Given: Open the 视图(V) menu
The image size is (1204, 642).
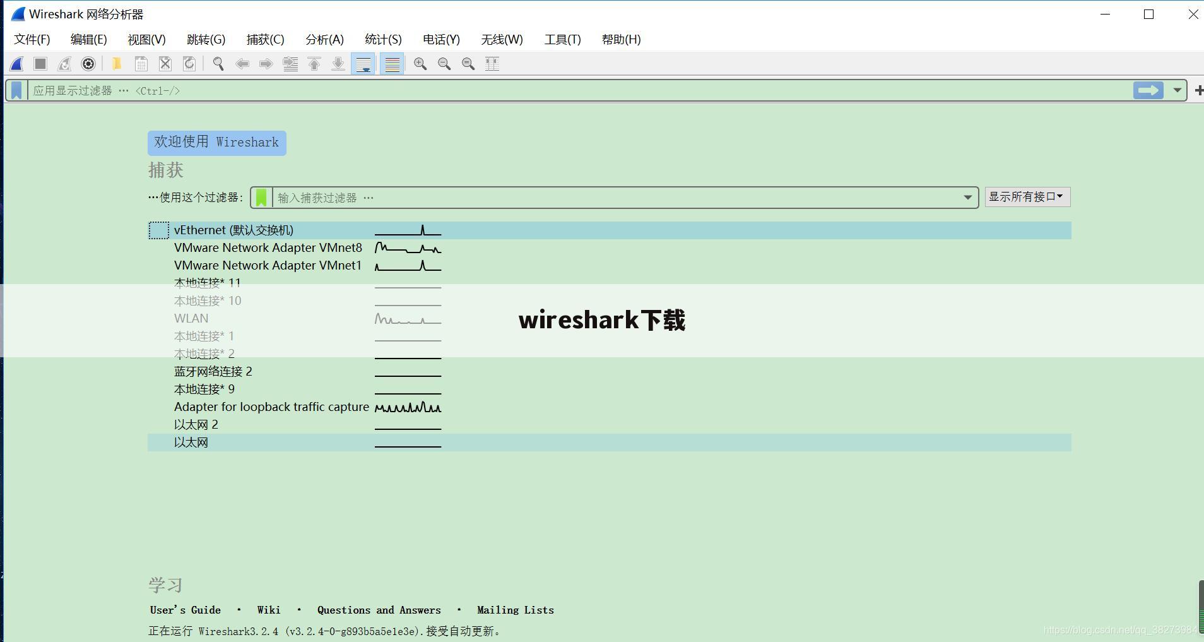Looking at the screenshot, I should pos(147,40).
